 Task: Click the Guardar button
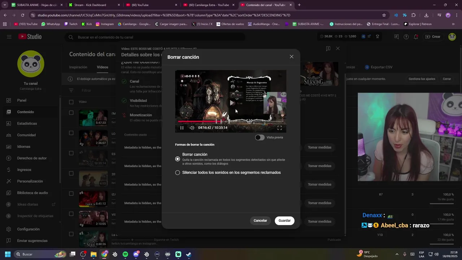[284, 221]
